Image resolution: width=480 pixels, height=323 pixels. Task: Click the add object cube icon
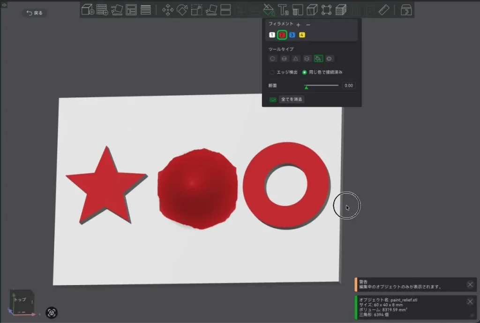pyautogui.click(x=88, y=10)
